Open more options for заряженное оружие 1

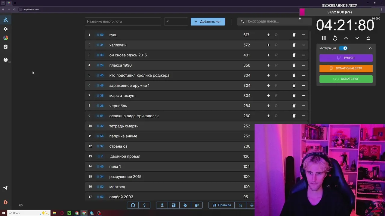pyautogui.click(x=303, y=85)
